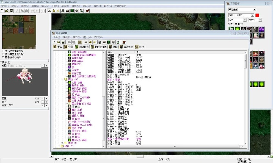Image resolution: width=273 pixels, height=163 pixels.
Task: Open the File menu in Object Editor
Action: [56, 37]
